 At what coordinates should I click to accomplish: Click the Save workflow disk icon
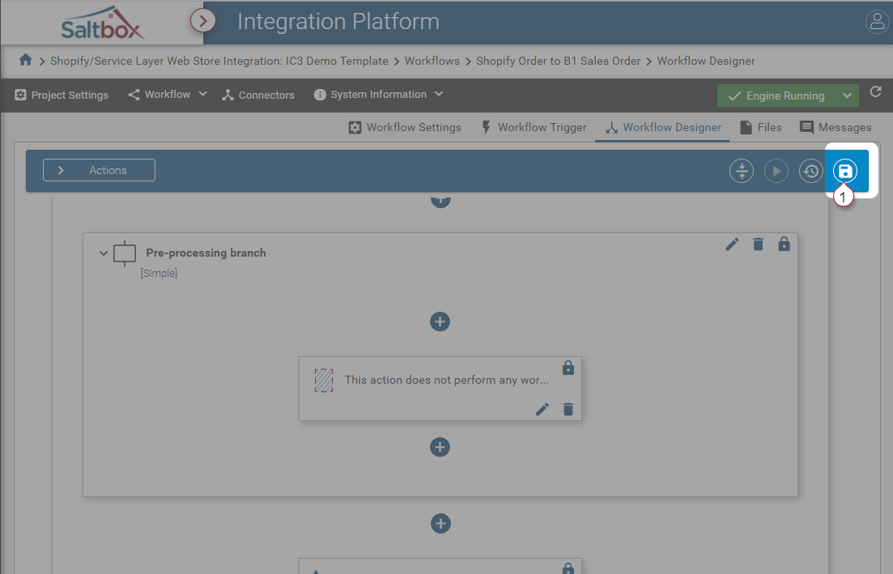point(844,171)
